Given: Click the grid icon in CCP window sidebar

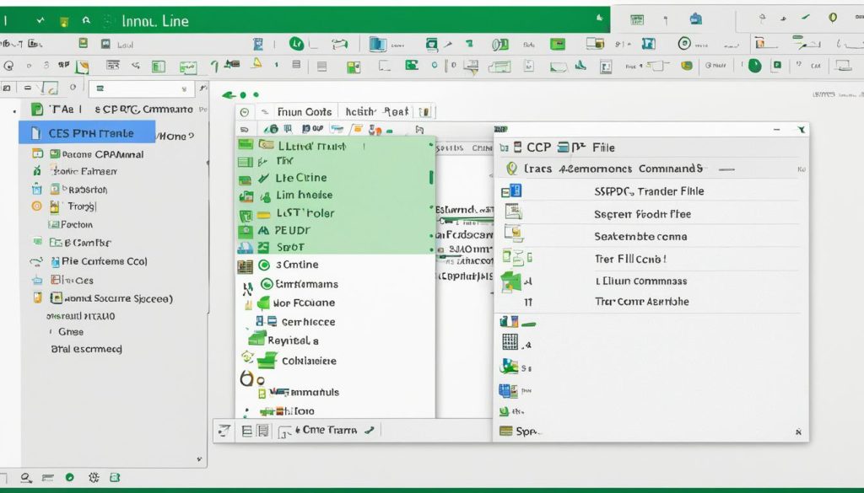Looking at the screenshot, I should (510, 341).
